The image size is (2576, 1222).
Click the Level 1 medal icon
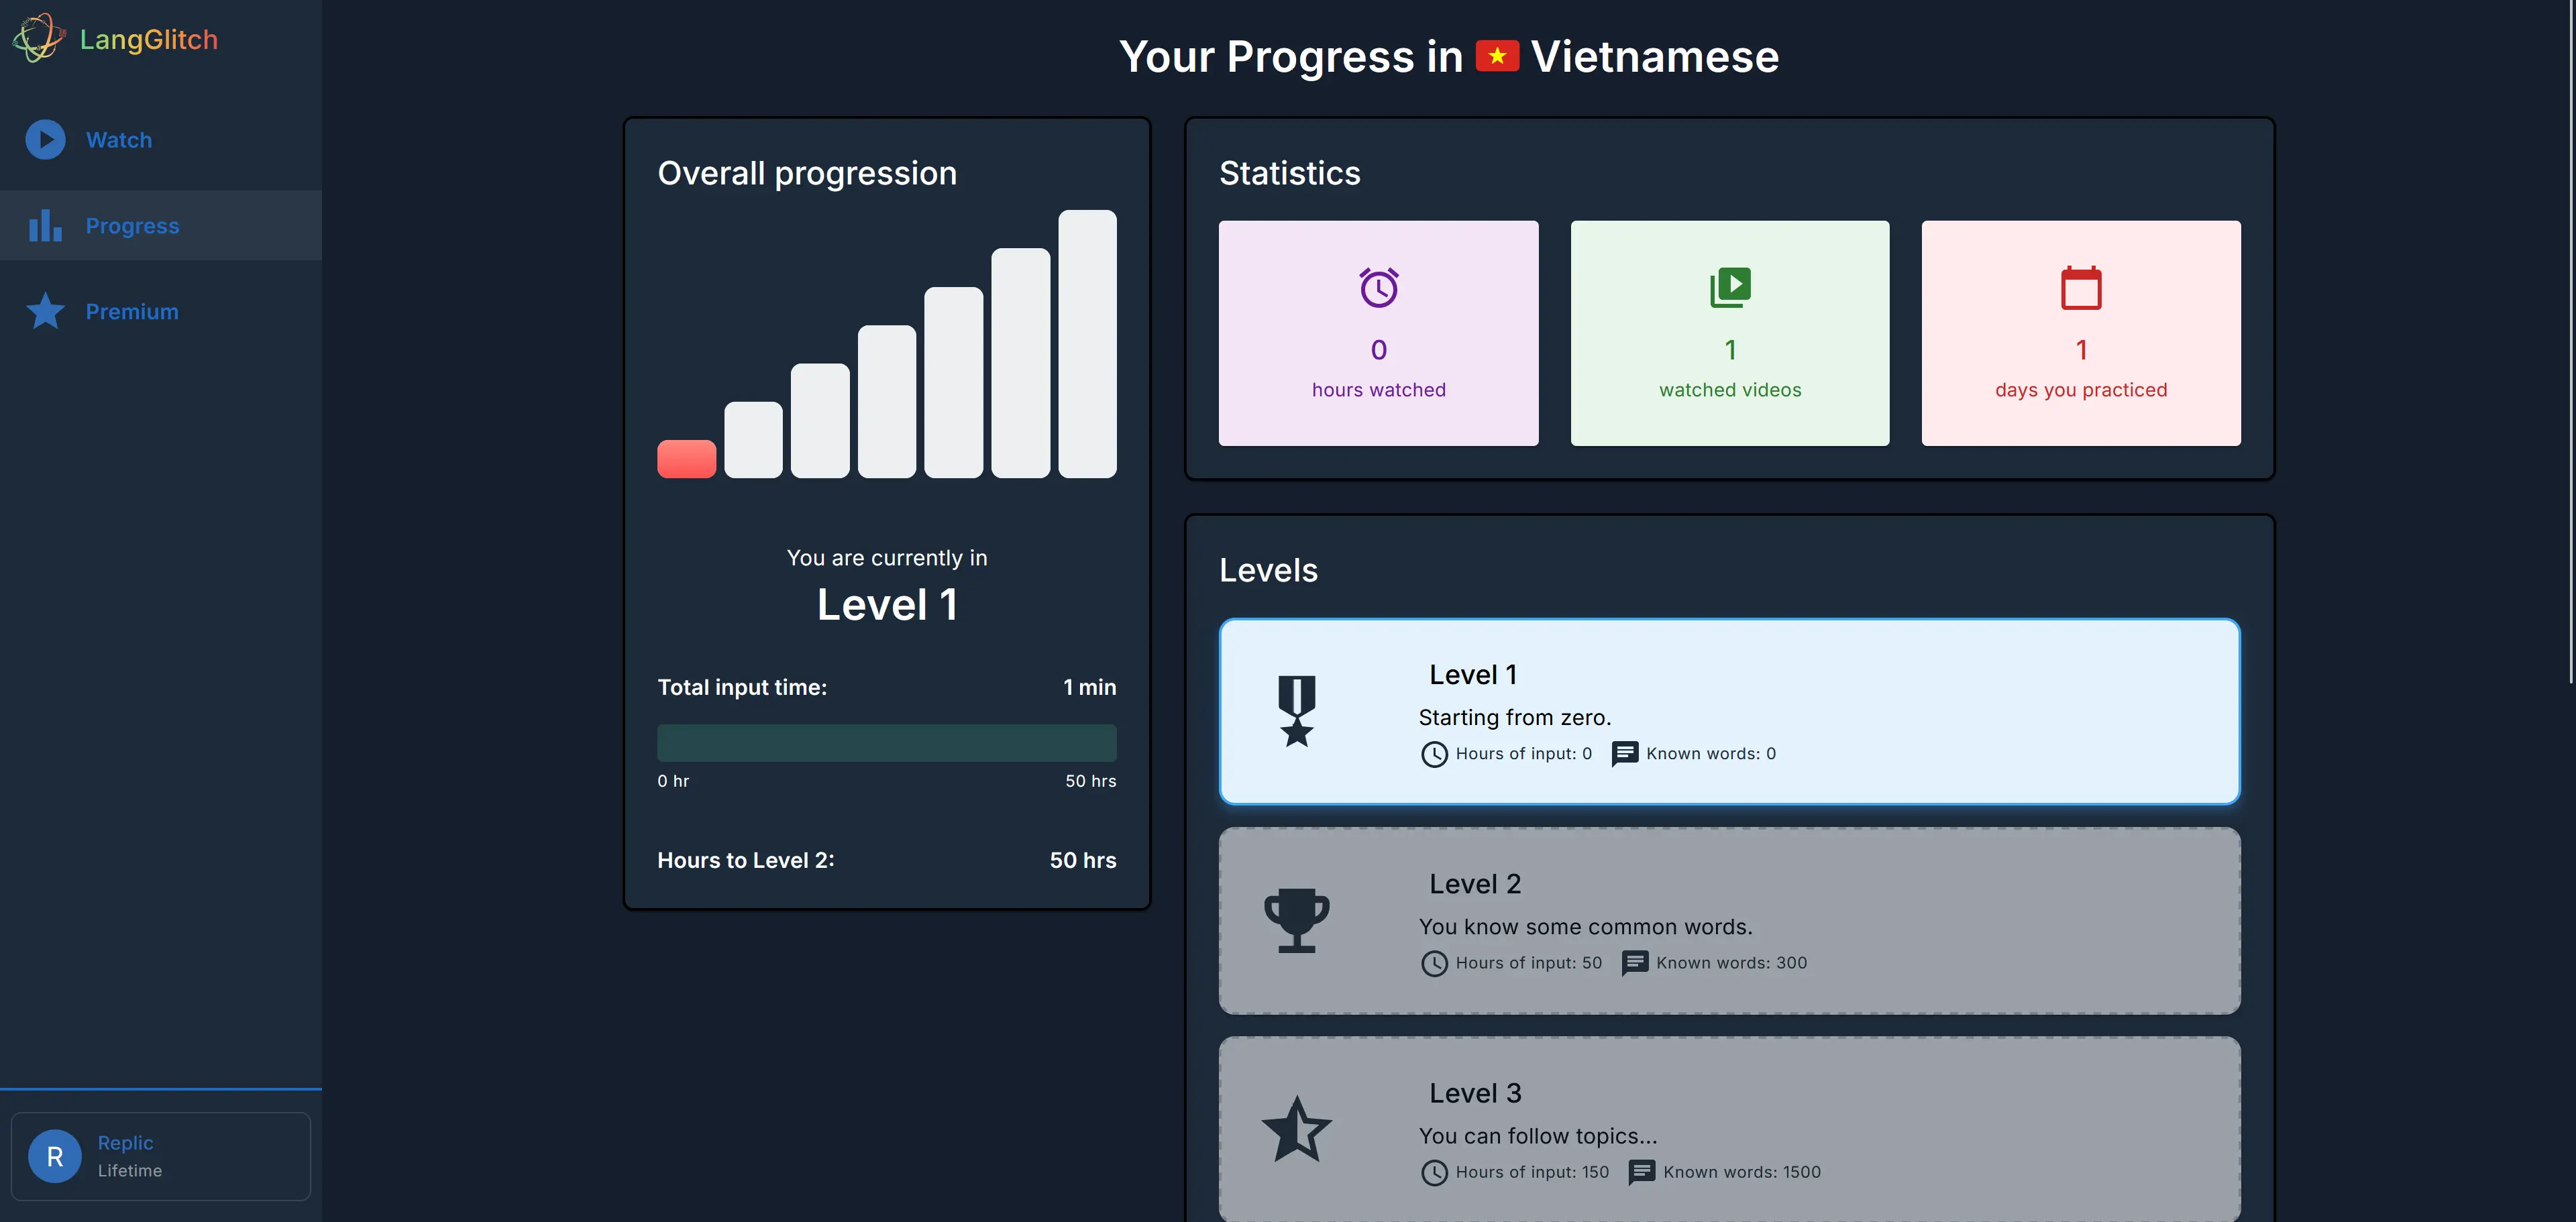point(1296,711)
